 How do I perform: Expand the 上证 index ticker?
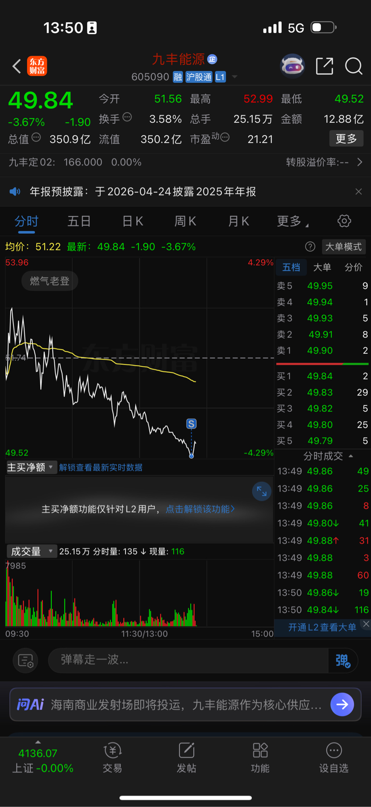(x=38, y=742)
